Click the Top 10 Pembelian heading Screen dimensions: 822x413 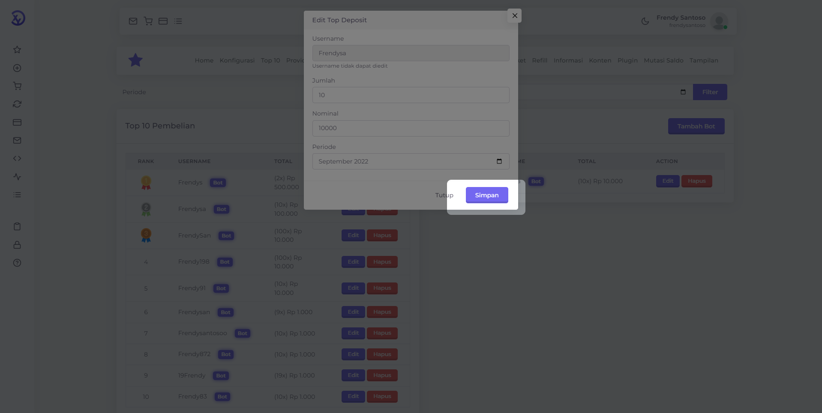click(x=160, y=126)
